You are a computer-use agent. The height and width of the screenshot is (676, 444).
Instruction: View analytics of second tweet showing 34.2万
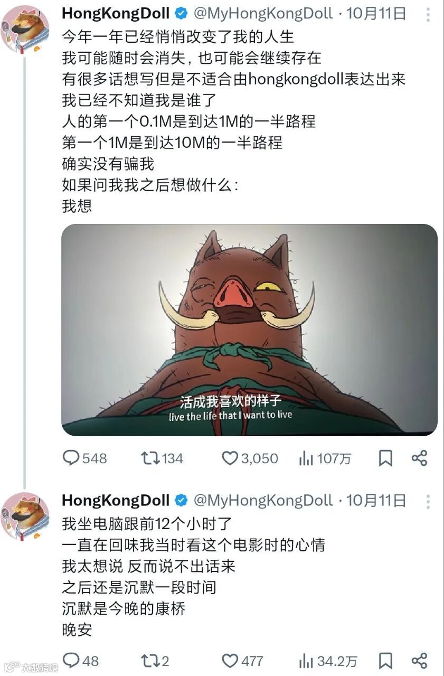(328, 661)
